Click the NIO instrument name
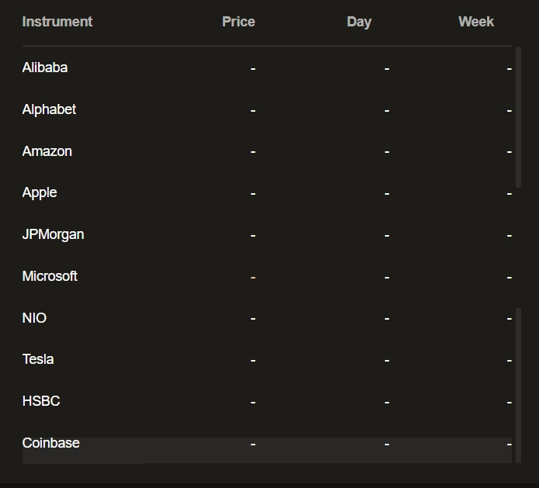Viewport: 539px width, 488px height. pyautogui.click(x=34, y=318)
